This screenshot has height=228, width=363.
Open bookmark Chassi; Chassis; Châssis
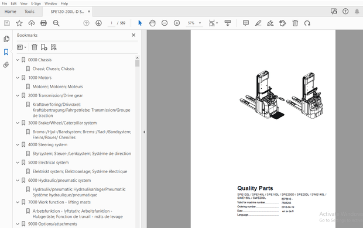[53, 68]
